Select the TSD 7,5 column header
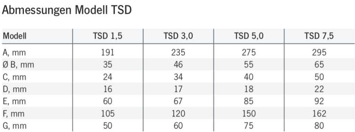This screenshot has width=355, height=132. click(x=319, y=36)
